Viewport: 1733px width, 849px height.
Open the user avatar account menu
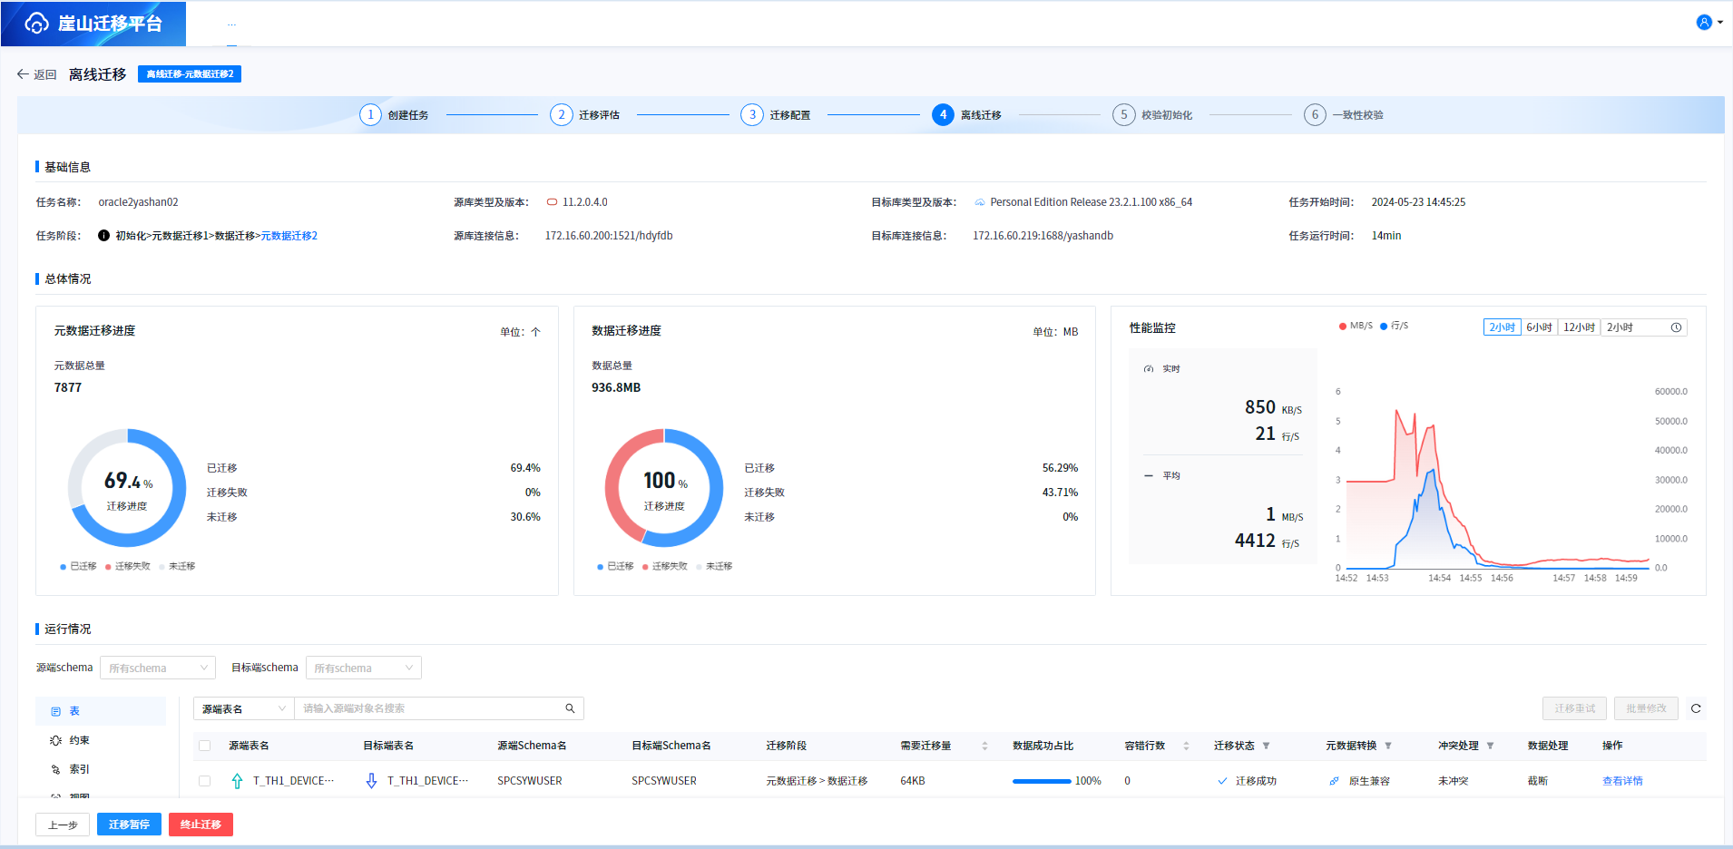coord(1704,23)
